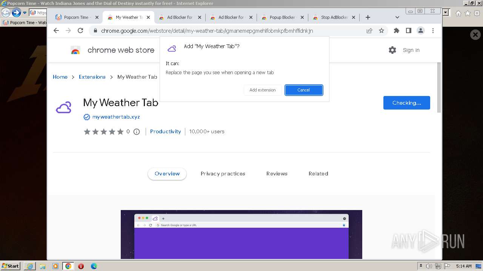Click Internet Explorer forward arrow
483x271 pixels.
16,13
